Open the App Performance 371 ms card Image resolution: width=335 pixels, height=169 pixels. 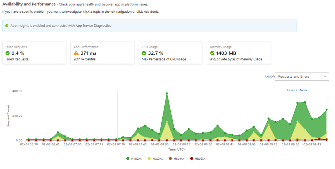point(102,53)
